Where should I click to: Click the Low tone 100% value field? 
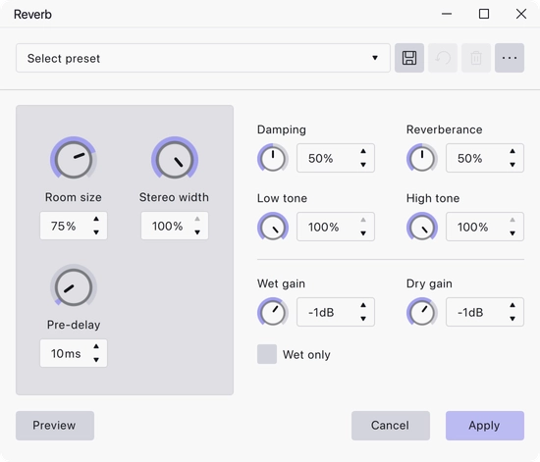tap(336, 227)
